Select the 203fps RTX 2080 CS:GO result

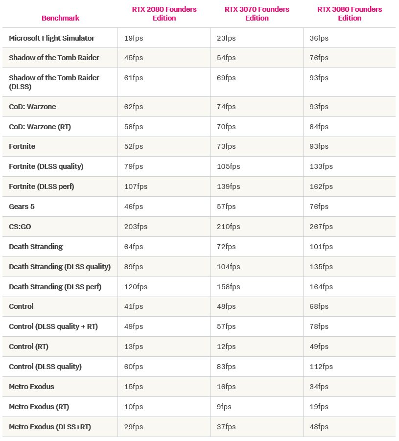(x=136, y=227)
